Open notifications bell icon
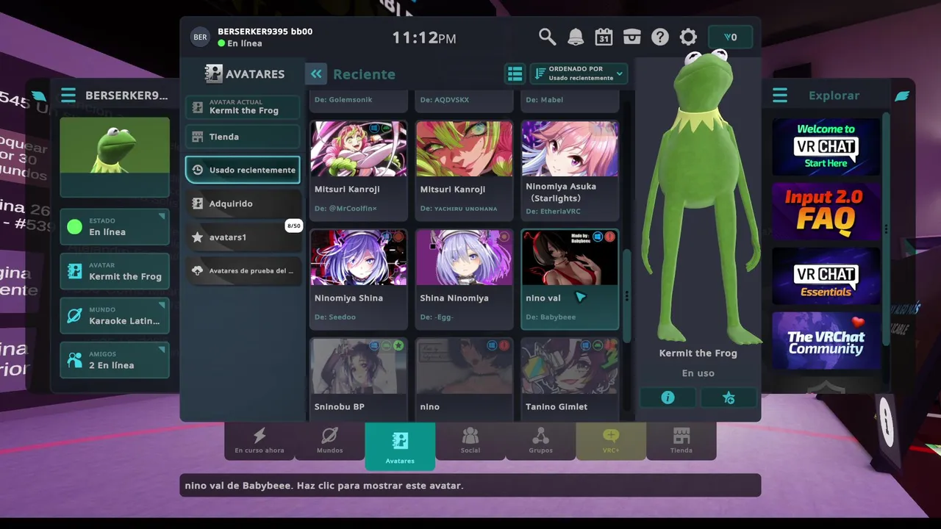The image size is (941, 529). (575, 37)
